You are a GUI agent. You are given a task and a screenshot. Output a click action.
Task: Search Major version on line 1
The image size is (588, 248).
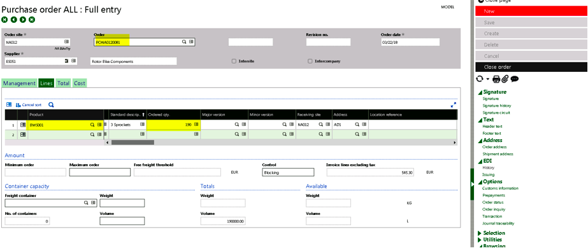click(x=236, y=125)
